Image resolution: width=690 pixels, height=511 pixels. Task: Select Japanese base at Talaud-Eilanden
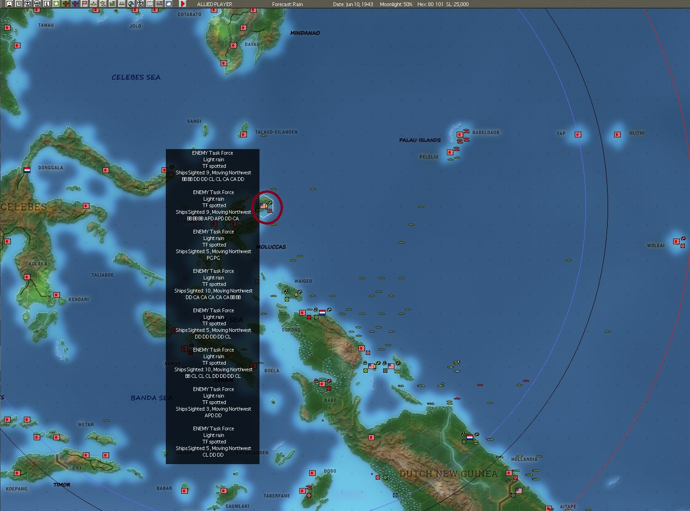click(x=244, y=135)
